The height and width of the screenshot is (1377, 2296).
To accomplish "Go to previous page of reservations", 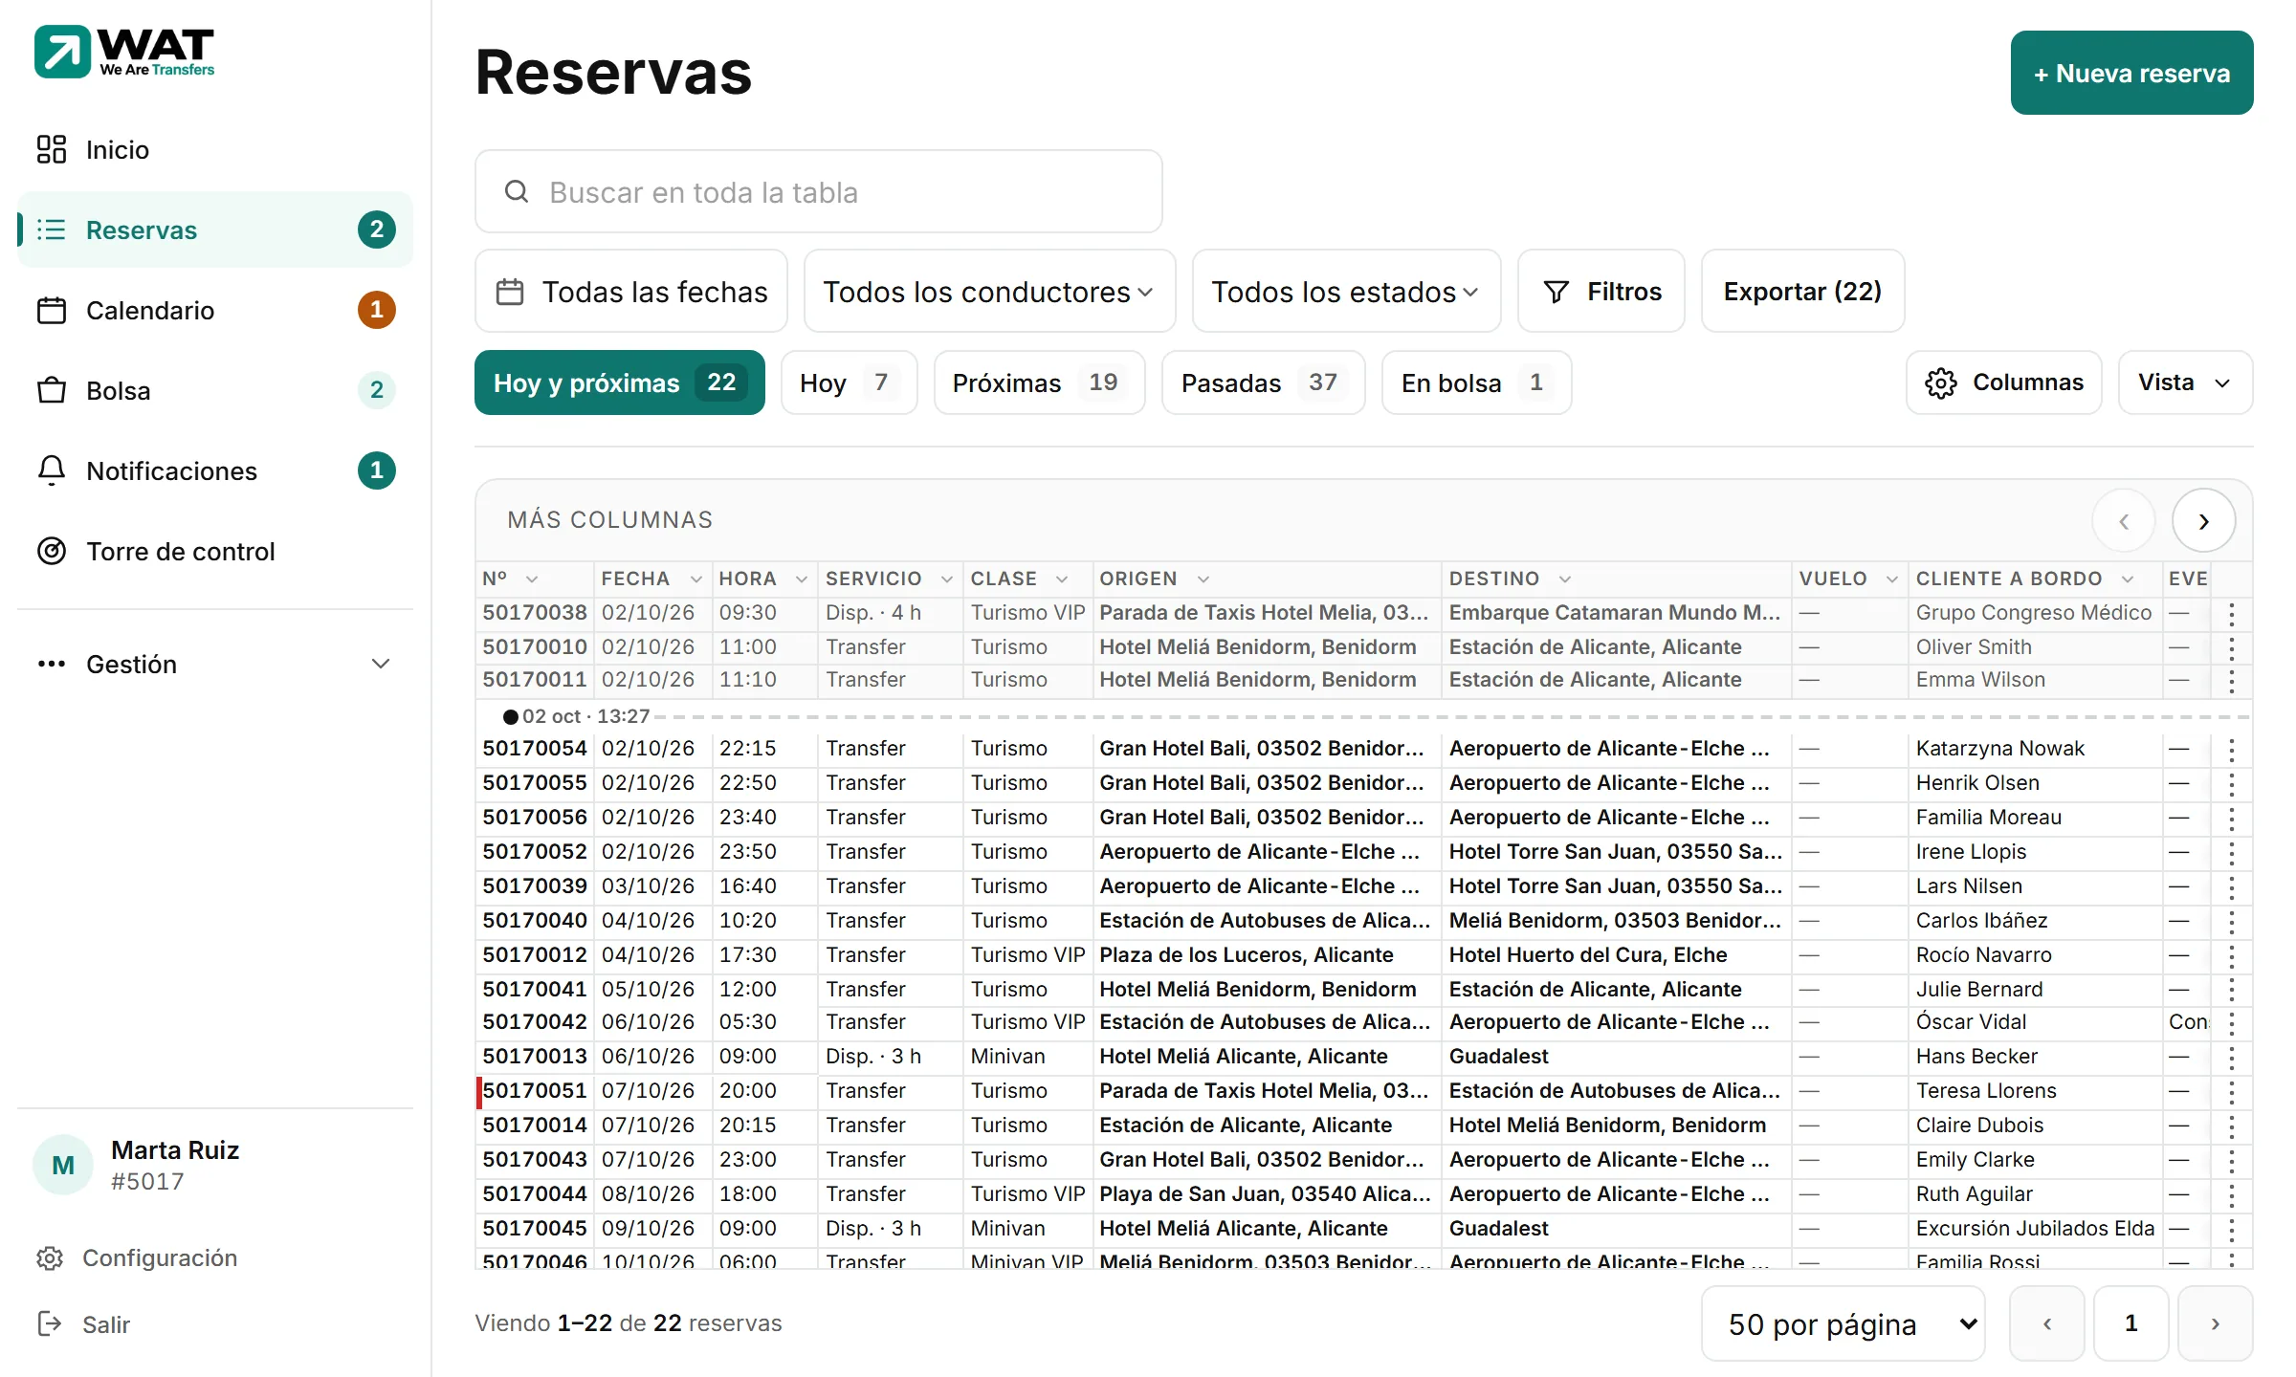I will (2047, 1324).
